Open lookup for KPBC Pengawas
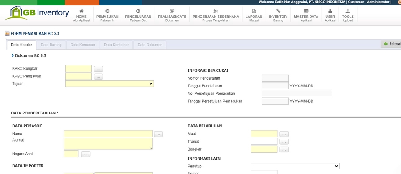 99,77
